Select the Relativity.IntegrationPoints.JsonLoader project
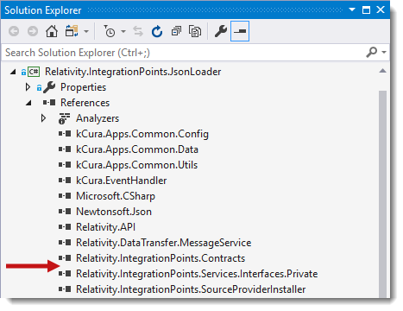403x311 pixels. tap(133, 72)
